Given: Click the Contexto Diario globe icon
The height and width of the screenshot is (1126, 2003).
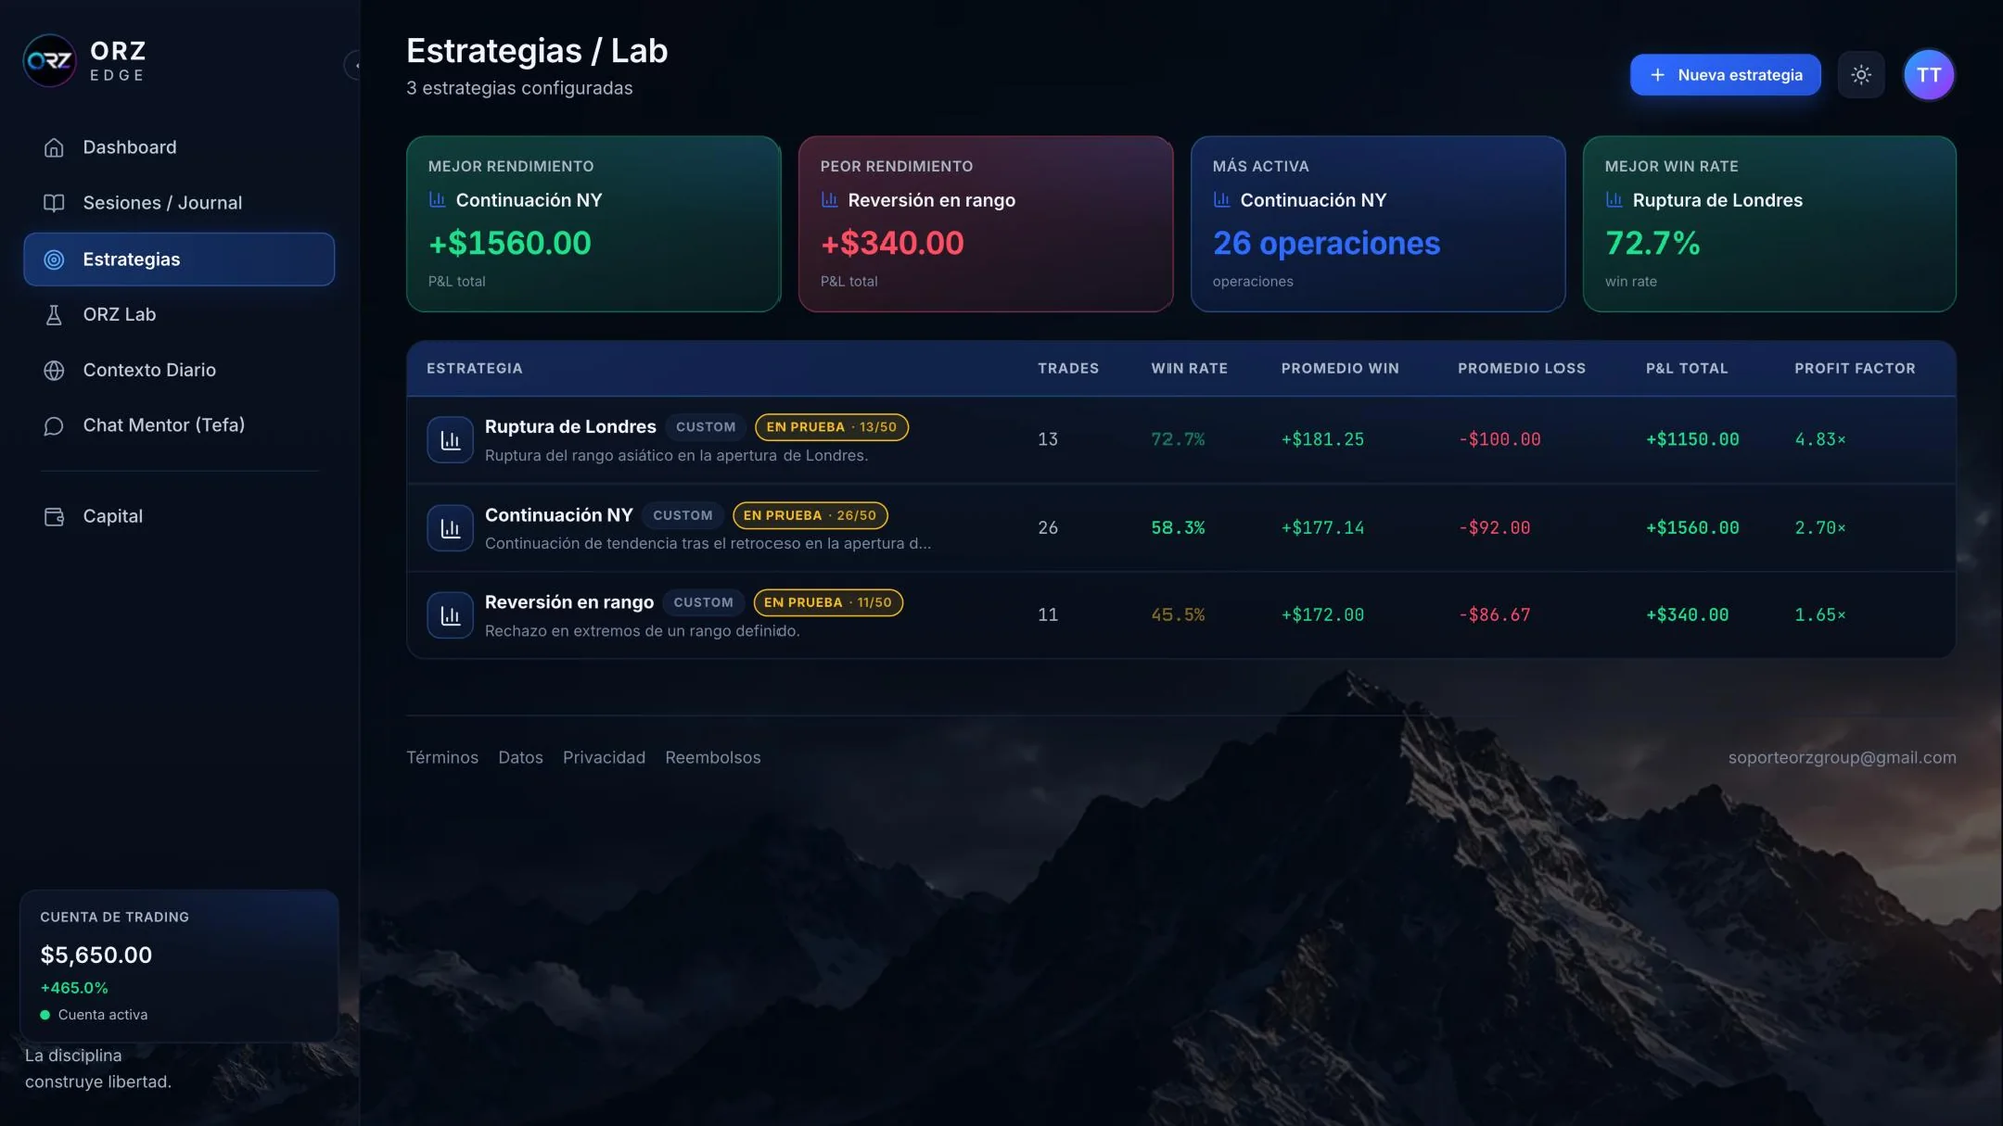Looking at the screenshot, I should pyautogui.click(x=54, y=370).
